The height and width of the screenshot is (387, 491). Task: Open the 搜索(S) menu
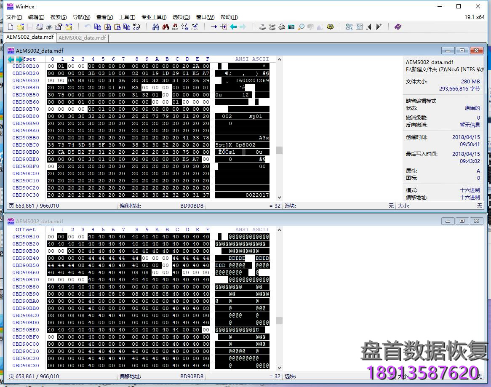coord(59,17)
